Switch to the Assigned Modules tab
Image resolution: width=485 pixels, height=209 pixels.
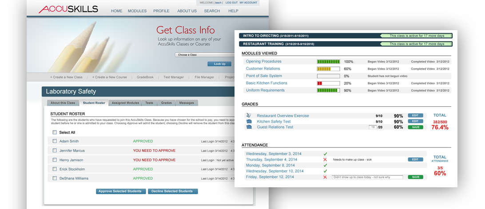click(126, 103)
